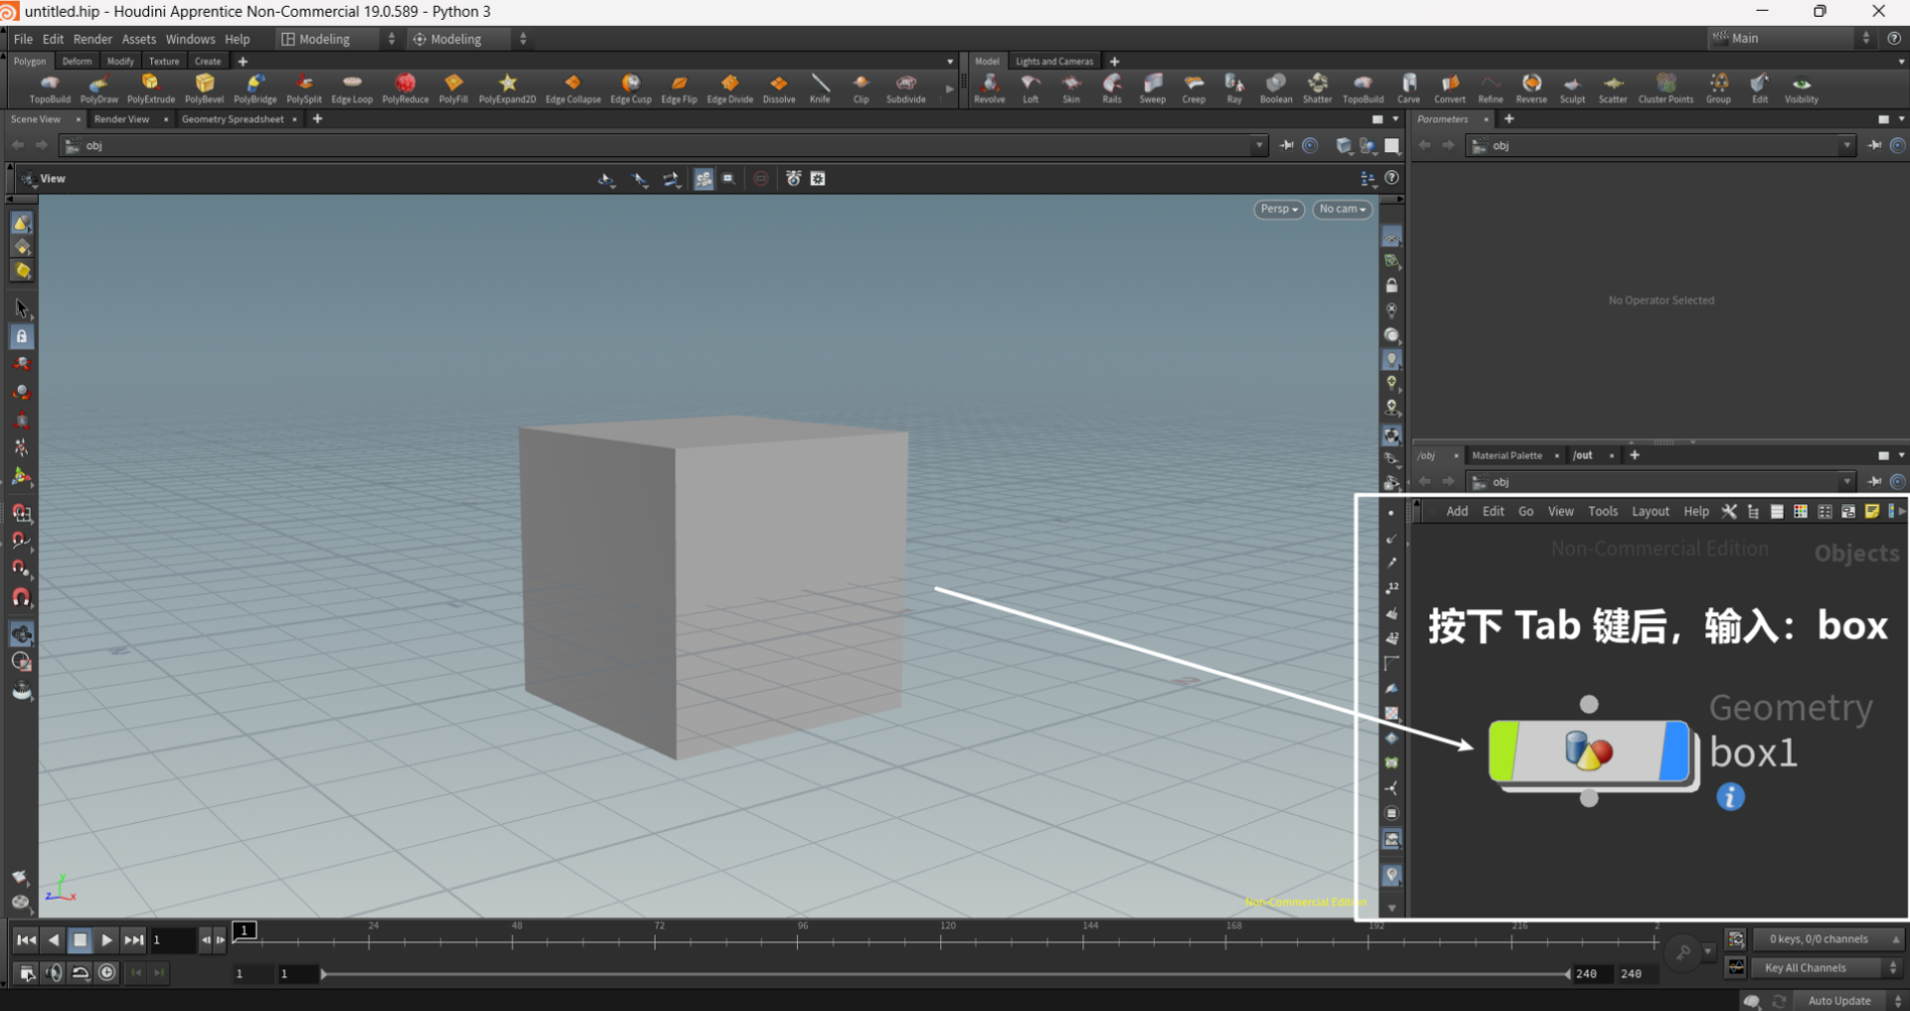Toggle the box1 node green left flag

[1502, 751]
